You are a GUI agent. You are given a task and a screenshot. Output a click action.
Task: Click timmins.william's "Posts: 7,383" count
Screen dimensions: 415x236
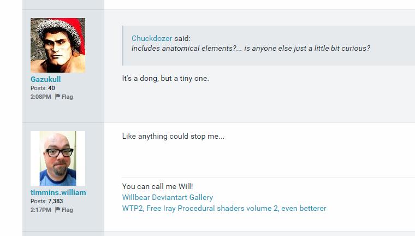tap(47, 202)
